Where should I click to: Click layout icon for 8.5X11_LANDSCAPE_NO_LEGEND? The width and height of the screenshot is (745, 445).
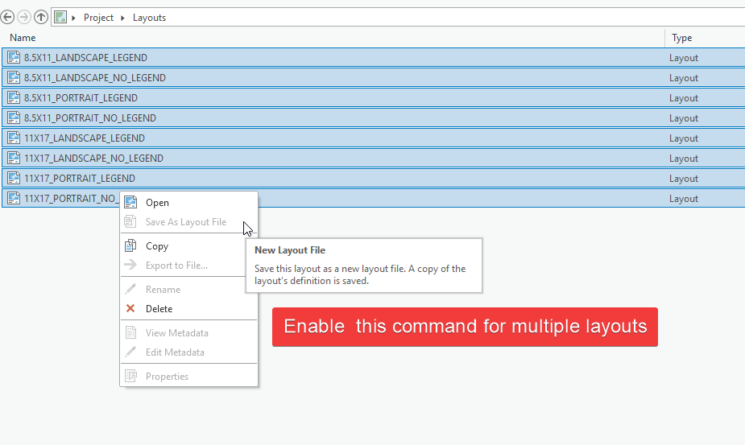tap(14, 77)
